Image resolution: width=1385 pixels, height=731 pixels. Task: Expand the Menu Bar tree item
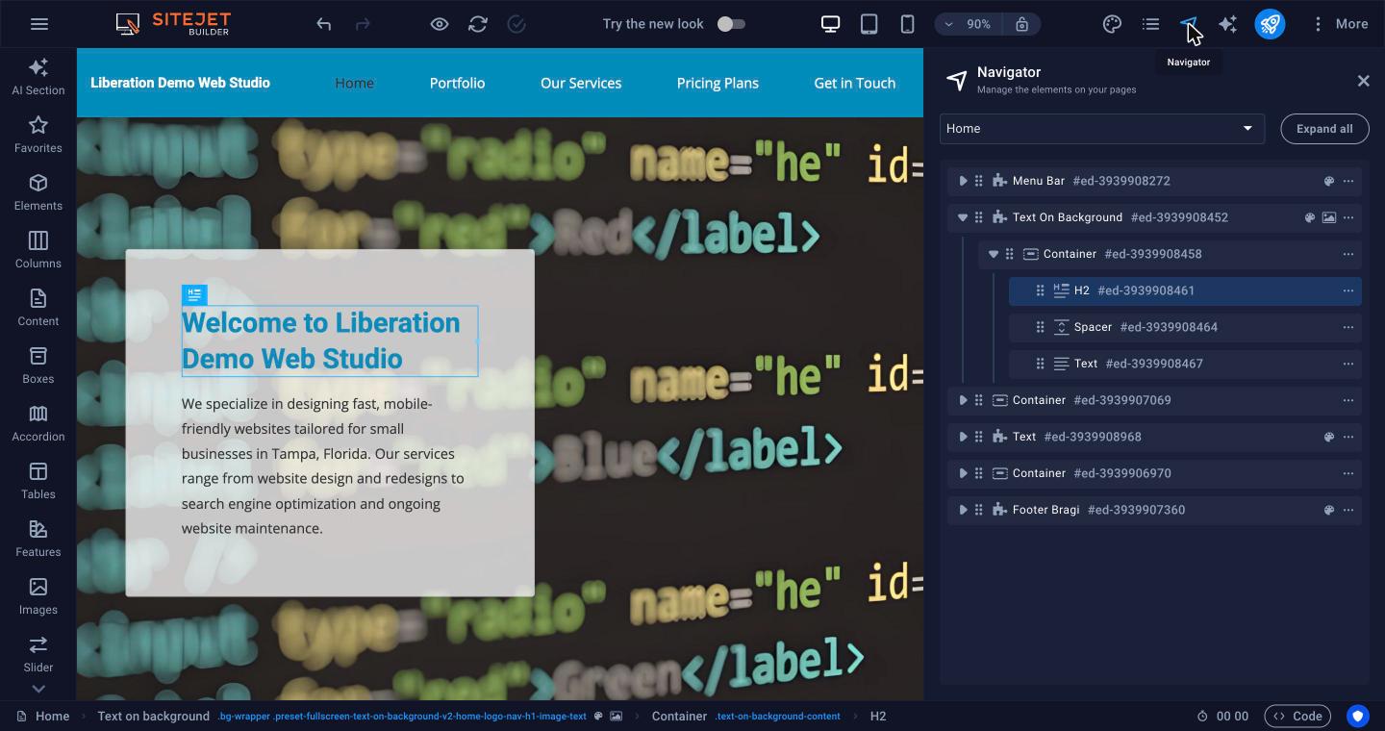[963, 181]
